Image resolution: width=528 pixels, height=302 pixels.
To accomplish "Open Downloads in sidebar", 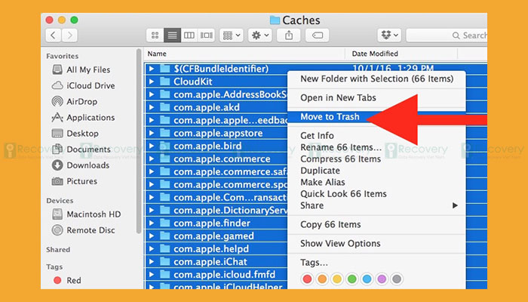I will coord(81,165).
